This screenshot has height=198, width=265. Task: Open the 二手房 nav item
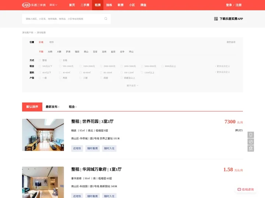click(85, 5)
